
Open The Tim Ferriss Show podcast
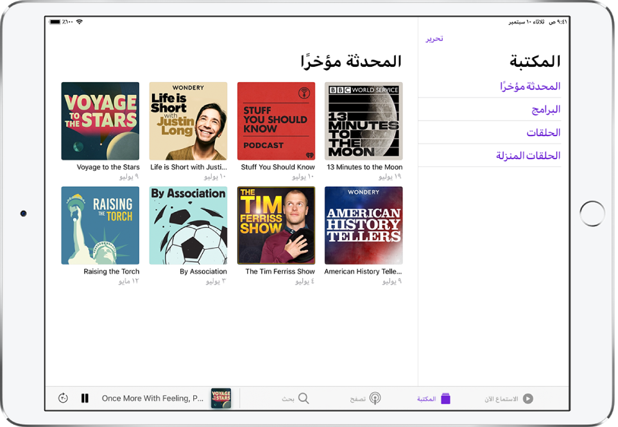276,225
